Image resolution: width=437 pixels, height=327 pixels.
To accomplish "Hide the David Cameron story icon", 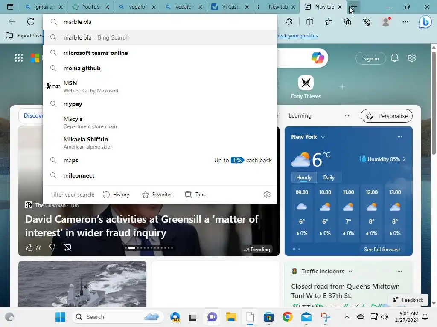I will (x=67, y=247).
